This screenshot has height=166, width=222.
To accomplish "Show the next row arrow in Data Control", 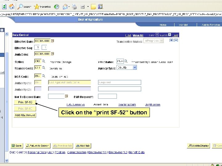I will 170,34.
